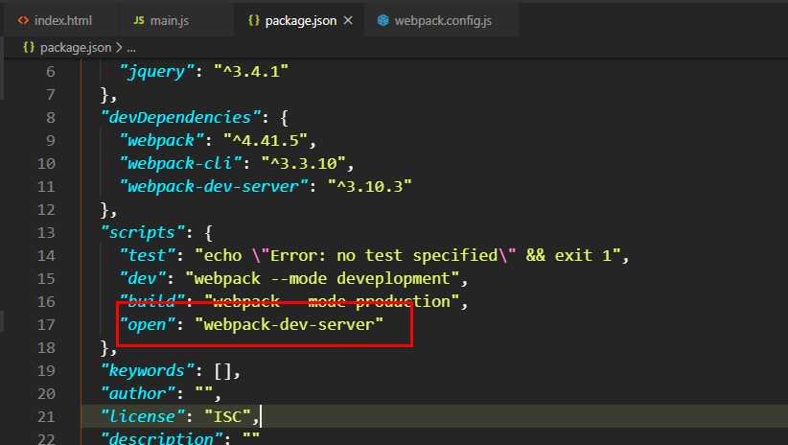Click the "ISC" license value
This screenshot has width=788, height=445.
point(227,417)
